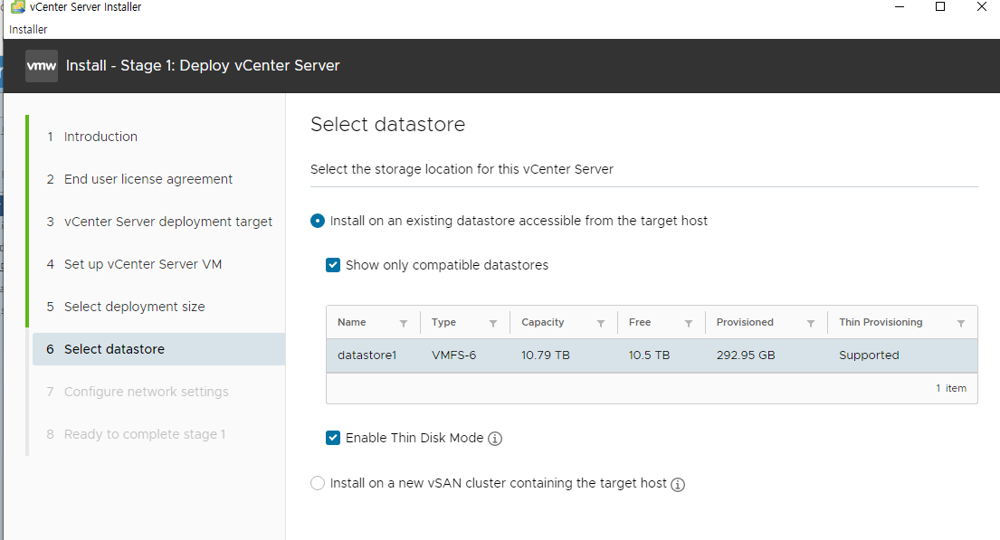Minimize the vCenter Server Installer window
The height and width of the screenshot is (540, 1000).
tap(900, 7)
